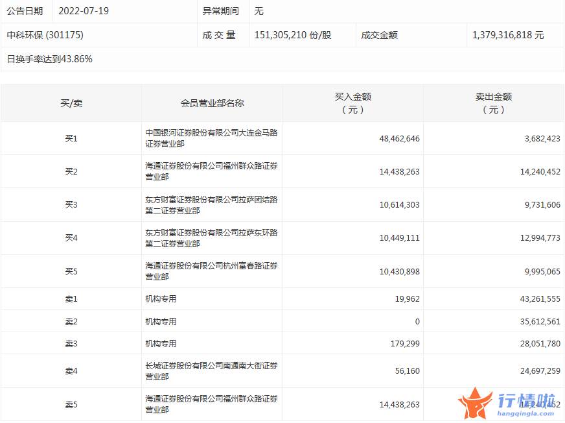Select the 买4 row label
This screenshot has height=423, width=565.
71,238
